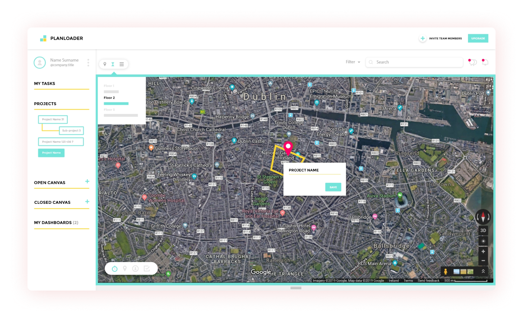Image resolution: width=523 pixels, height=318 pixels.
Task: Add a new open canvas with plus icon
Action: coord(87,181)
